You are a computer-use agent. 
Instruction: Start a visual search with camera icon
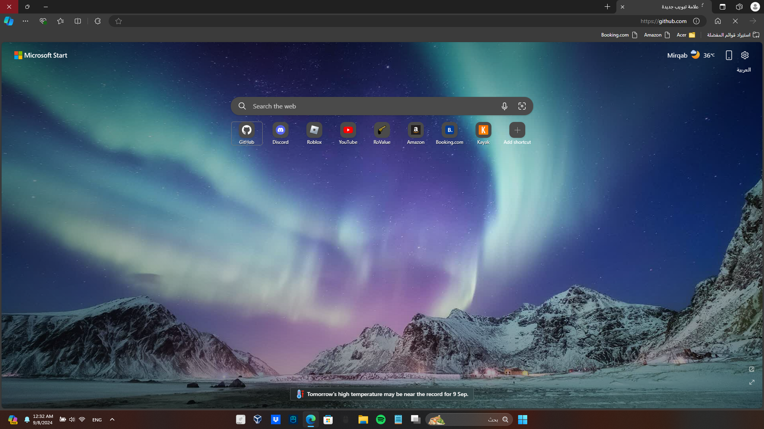[522, 106]
